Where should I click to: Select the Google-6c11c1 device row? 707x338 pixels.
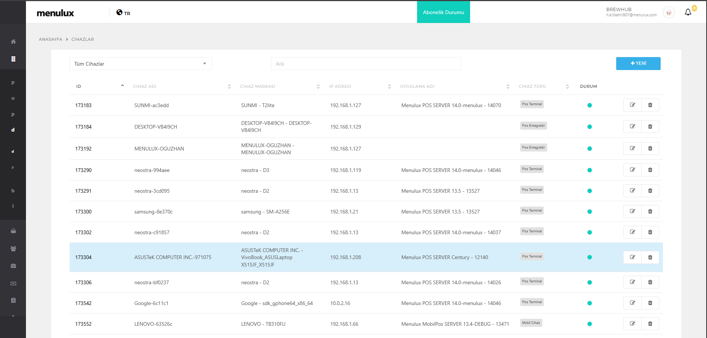coord(151,303)
